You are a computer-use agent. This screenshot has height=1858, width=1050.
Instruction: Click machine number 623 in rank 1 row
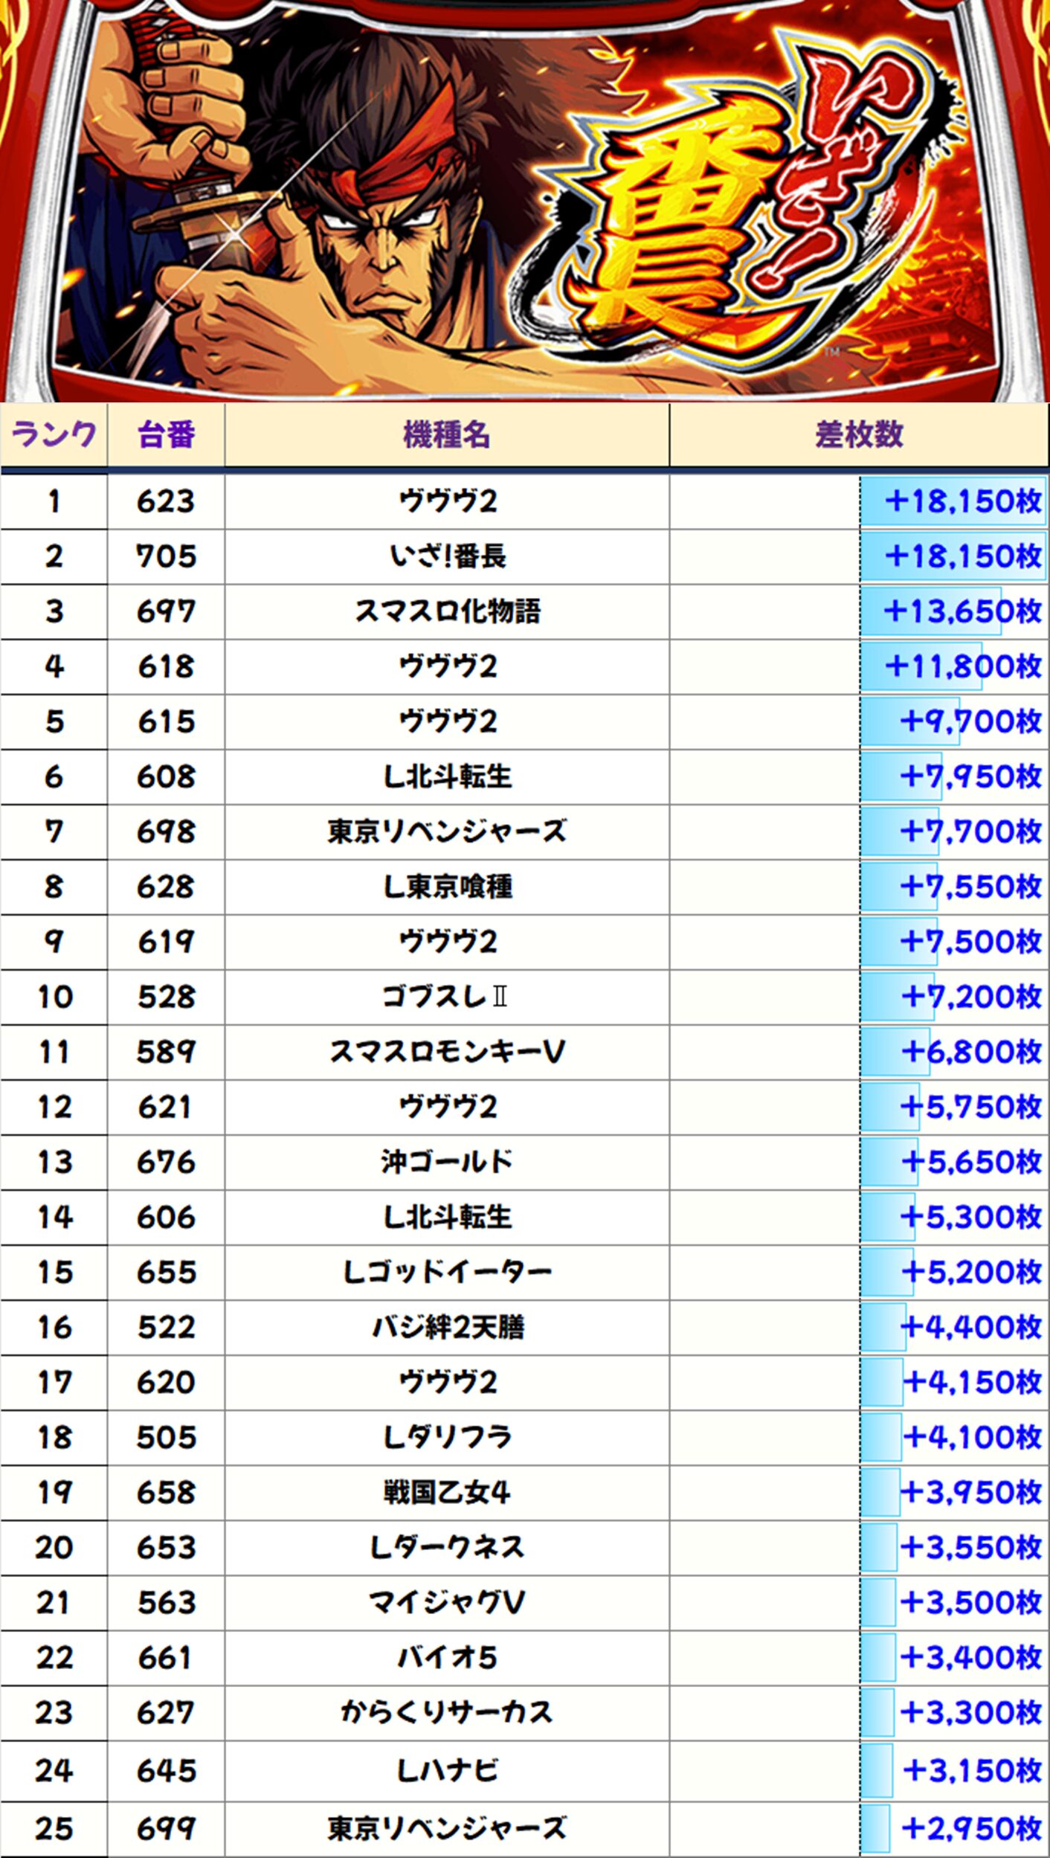166,501
